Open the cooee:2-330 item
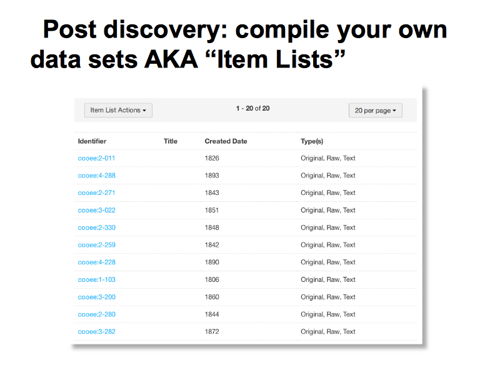 click(97, 227)
